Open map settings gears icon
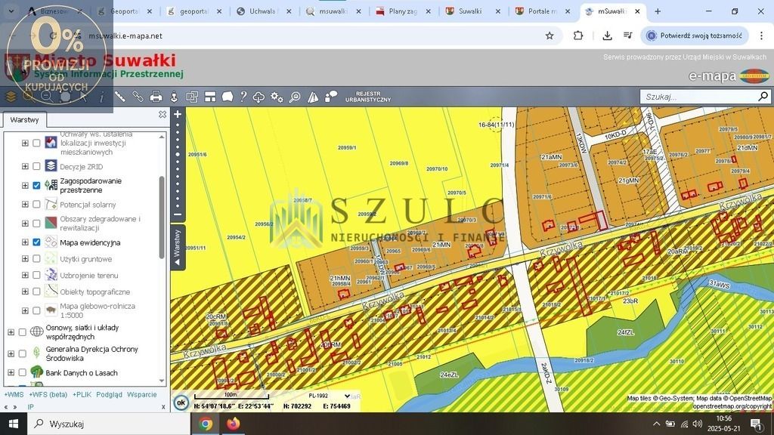This screenshot has height=435, width=774. 277,97
